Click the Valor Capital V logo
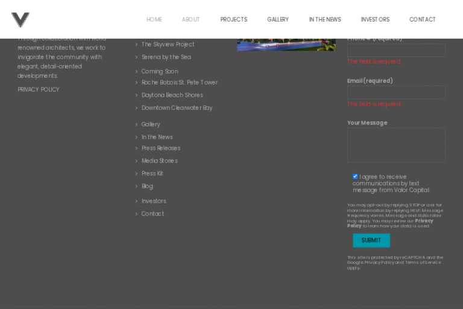The width and height of the screenshot is (463, 309). click(20, 20)
